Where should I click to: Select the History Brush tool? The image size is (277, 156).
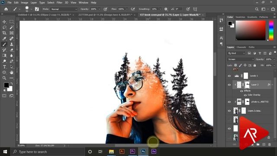coord(4,50)
